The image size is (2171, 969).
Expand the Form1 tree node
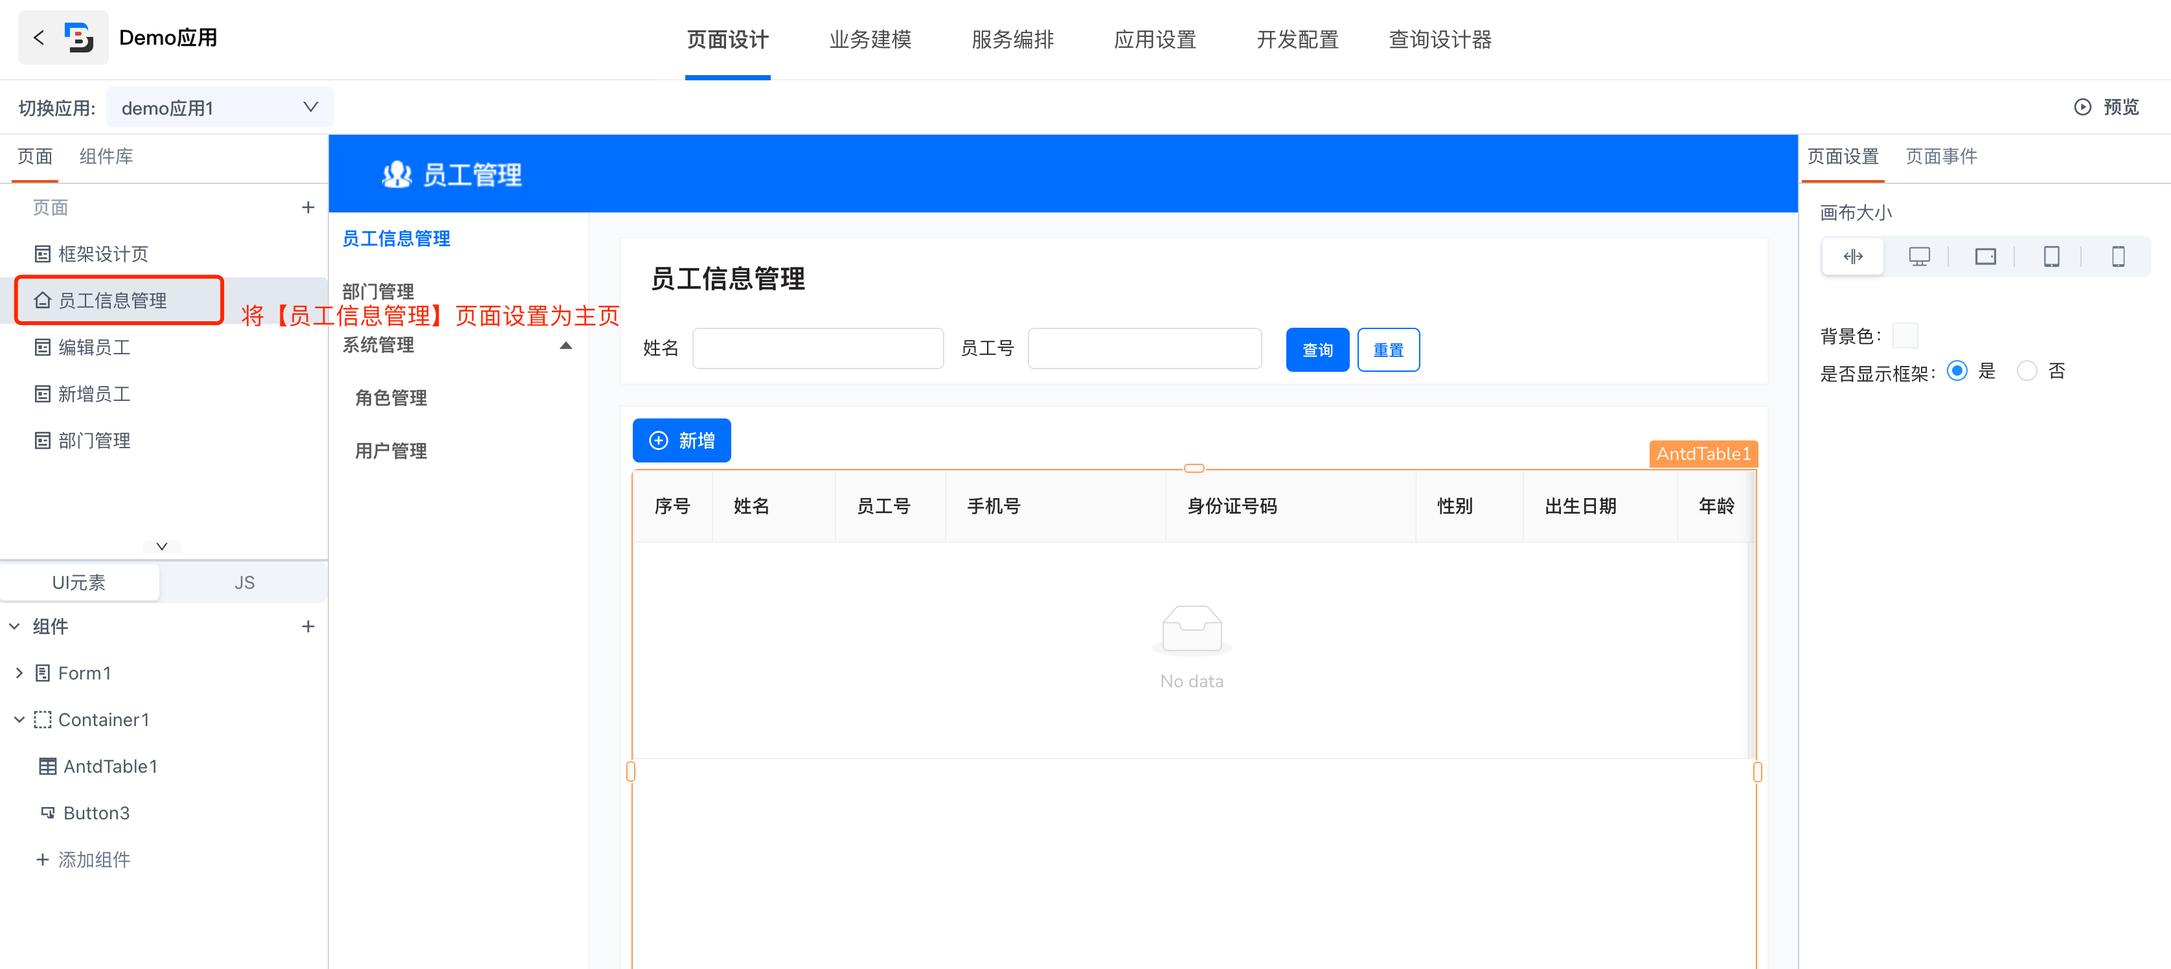(19, 672)
